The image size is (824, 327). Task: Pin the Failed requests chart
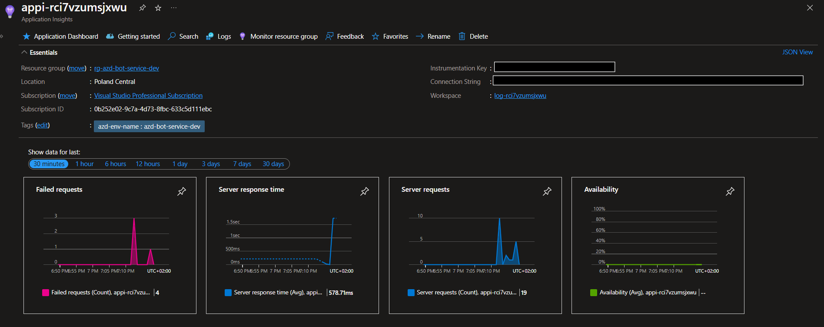pyautogui.click(x=182, y=191)
